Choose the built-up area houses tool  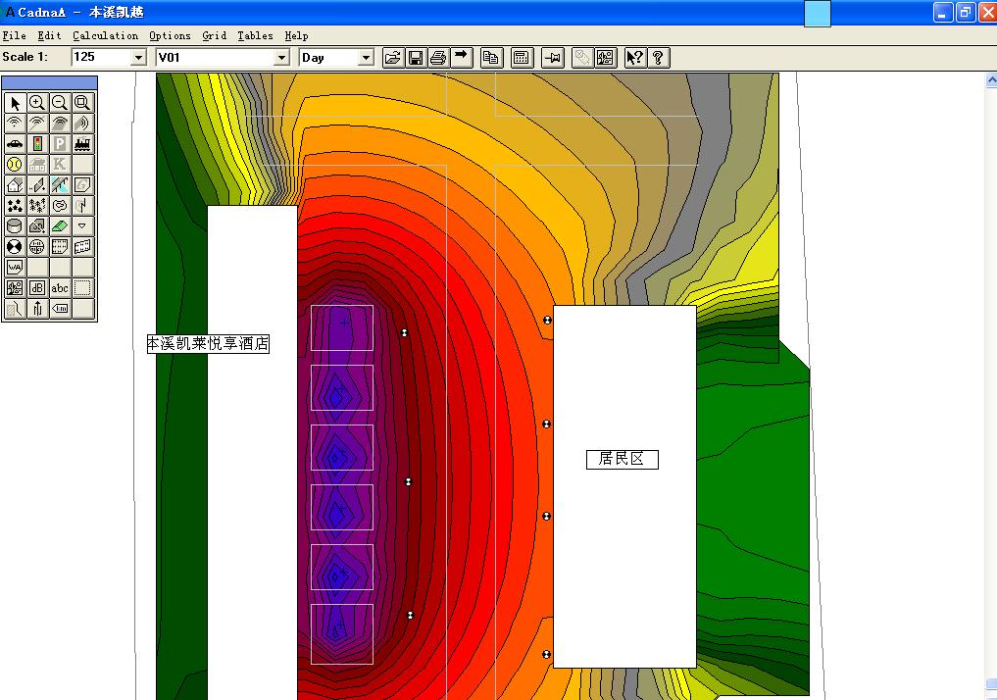coord(15,205)
